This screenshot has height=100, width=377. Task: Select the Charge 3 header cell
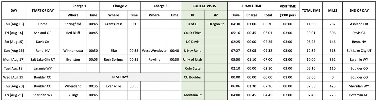pos(160,6)
